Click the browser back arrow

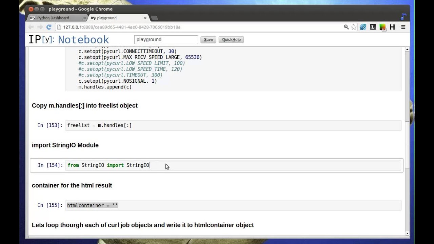pos(31,27)
